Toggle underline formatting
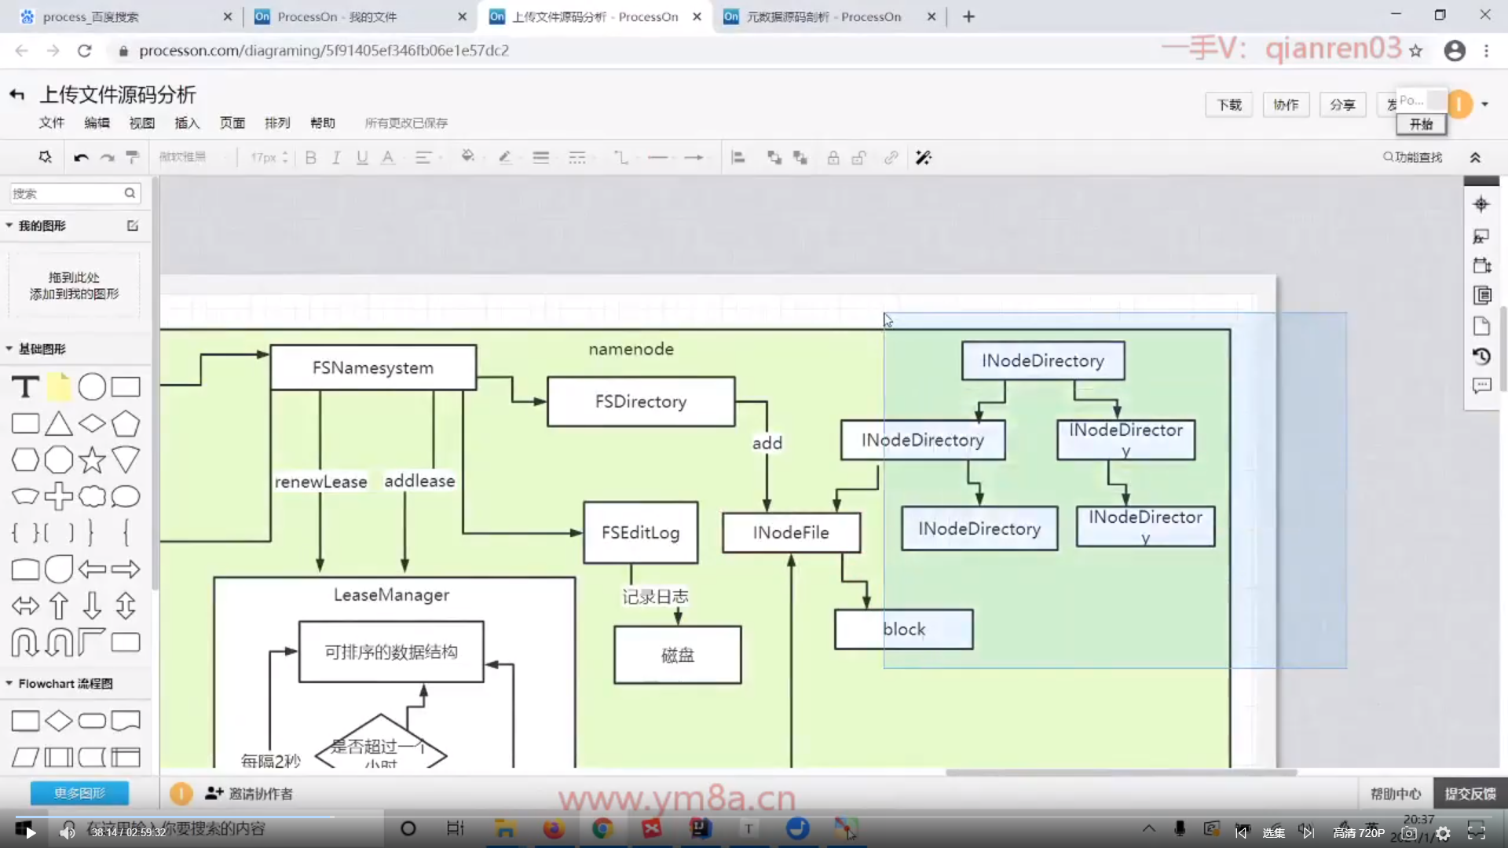 tap(362, 158)
